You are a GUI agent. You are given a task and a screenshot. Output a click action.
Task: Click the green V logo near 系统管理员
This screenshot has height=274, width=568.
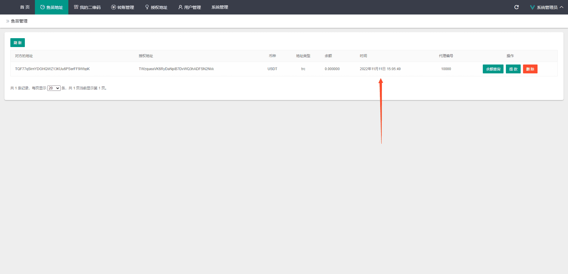click(532, 7)
